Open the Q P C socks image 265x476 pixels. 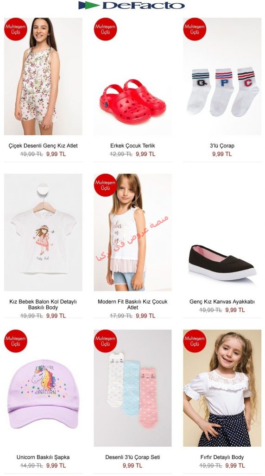[222, 76]
